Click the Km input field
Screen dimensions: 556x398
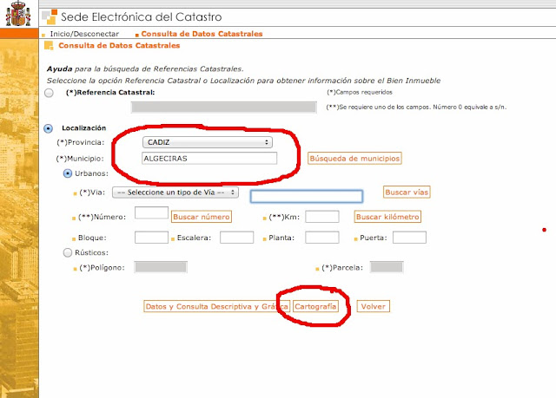(x=322, y=217)
